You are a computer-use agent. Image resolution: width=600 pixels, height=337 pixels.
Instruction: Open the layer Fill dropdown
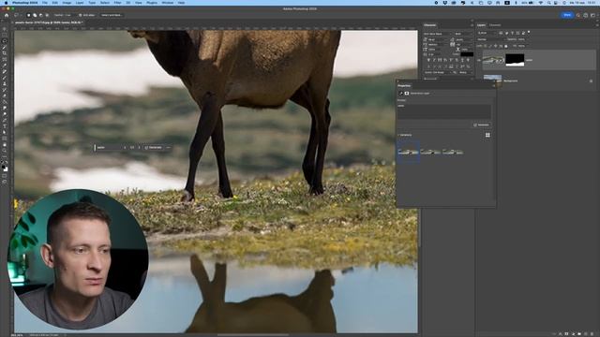click(x=528, y=46)
